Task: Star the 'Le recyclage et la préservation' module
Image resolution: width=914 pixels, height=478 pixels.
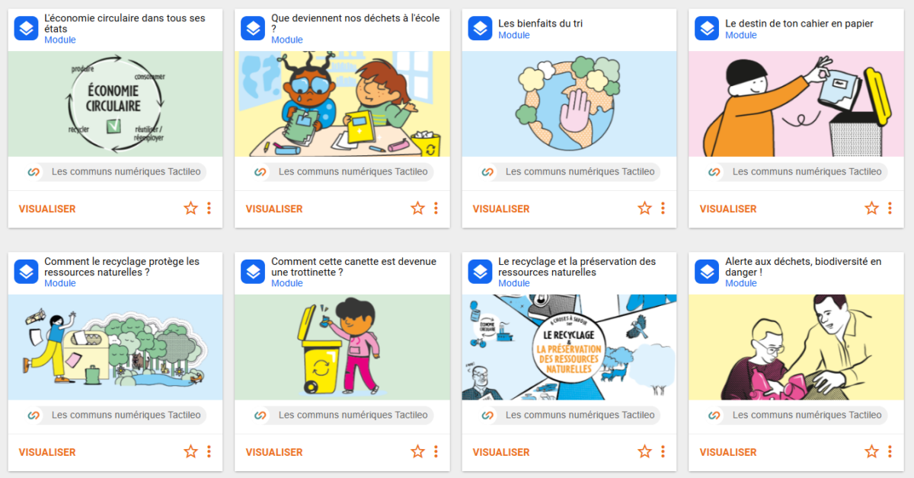Action: (x=644, y=452)
